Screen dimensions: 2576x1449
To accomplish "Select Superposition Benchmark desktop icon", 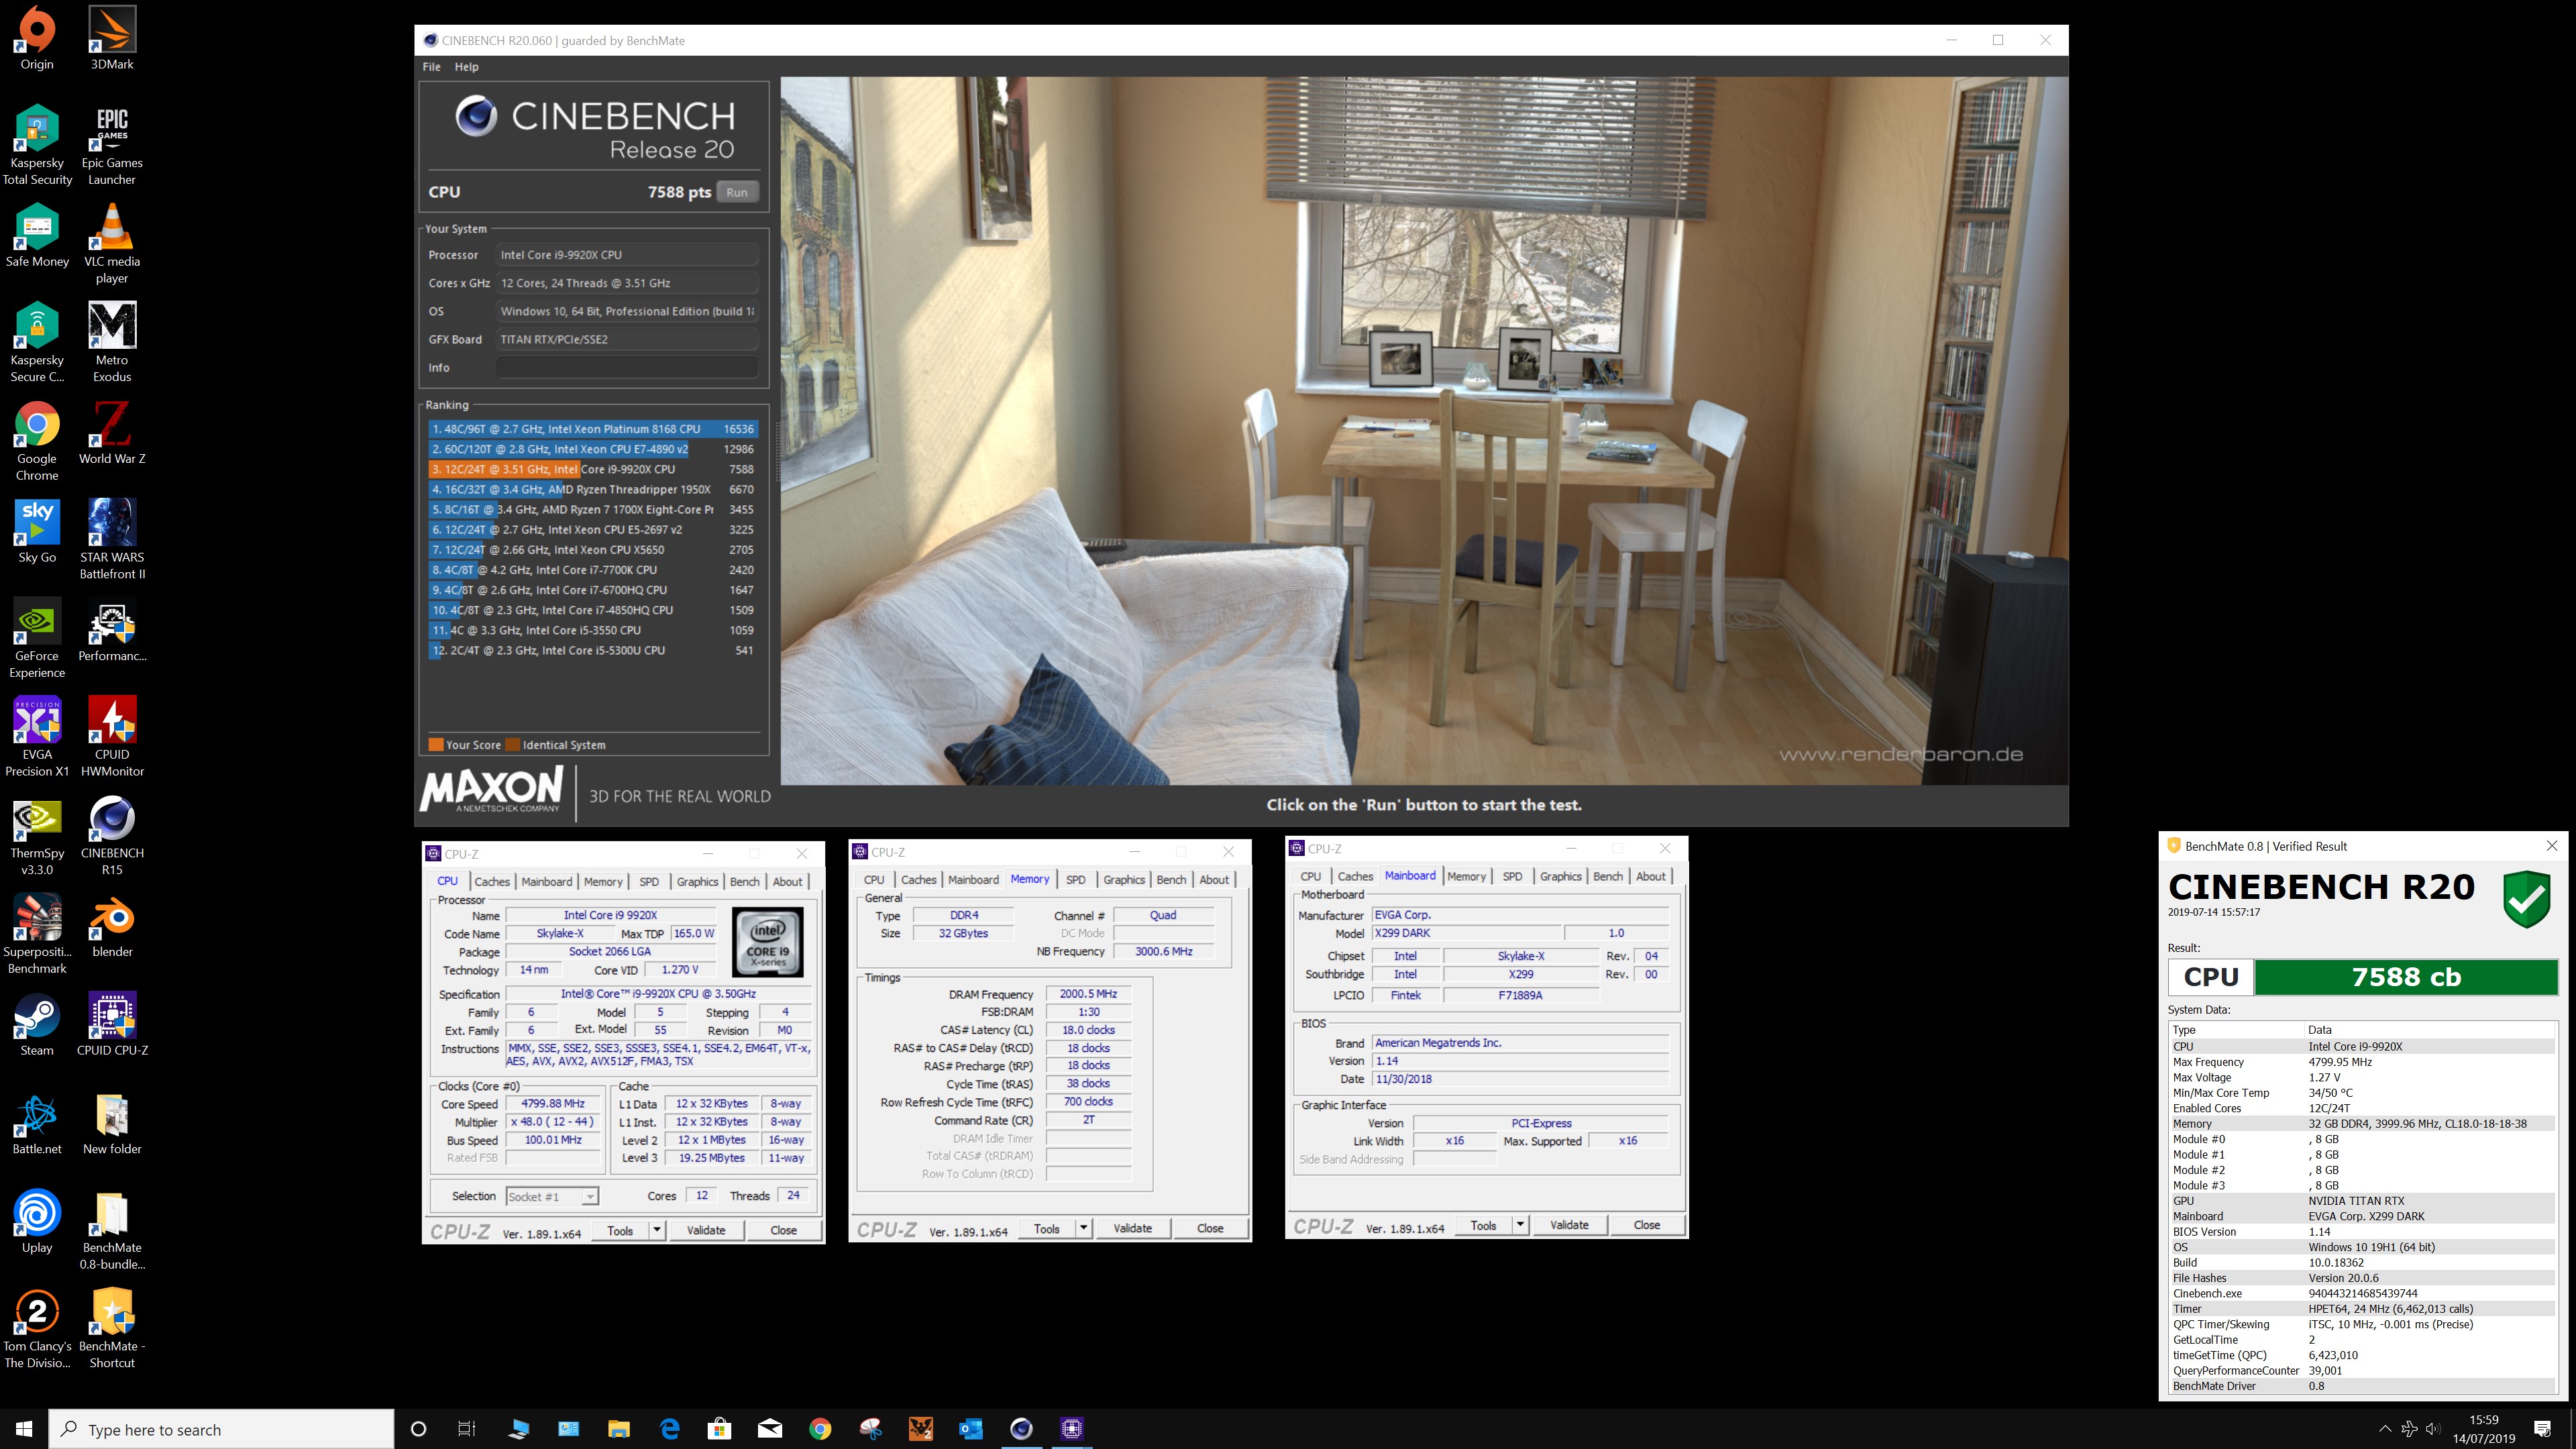I will pos(37,934).
